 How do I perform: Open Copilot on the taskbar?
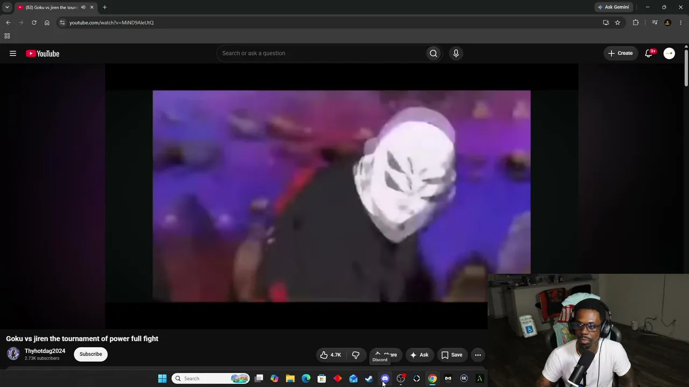[x=275, y=378]
